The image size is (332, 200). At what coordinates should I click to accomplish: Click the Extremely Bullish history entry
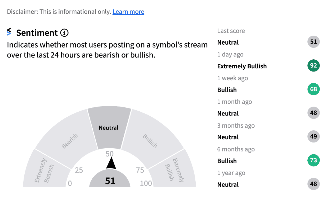(x=242, y=66)
